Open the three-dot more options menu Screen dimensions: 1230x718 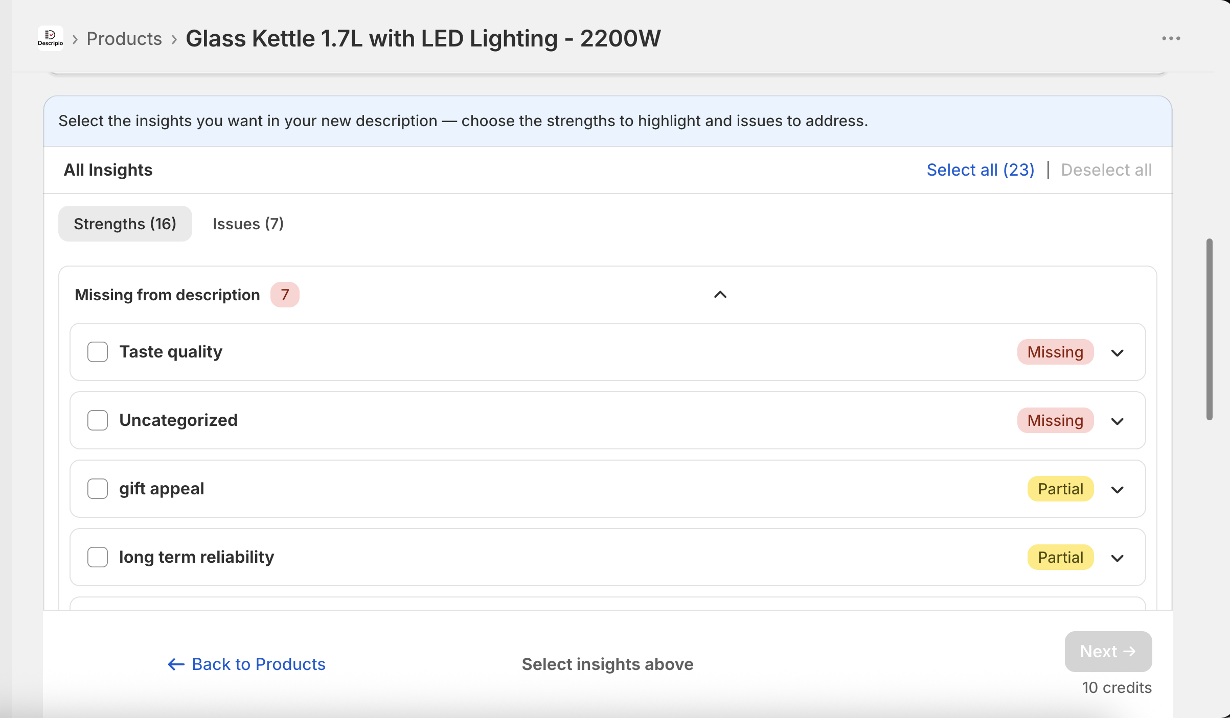click(x=1171, y=38)
